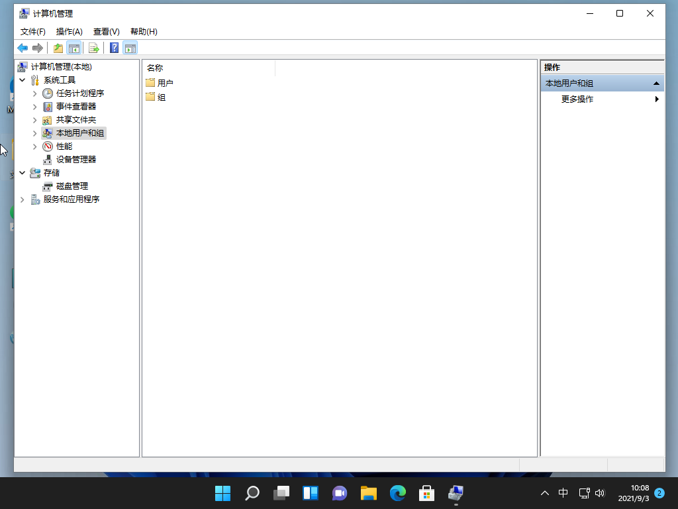The width and height of the screenshot is (678, 509).
Task: Open the 操作(A) menu
Action: [x=69, y=32]
